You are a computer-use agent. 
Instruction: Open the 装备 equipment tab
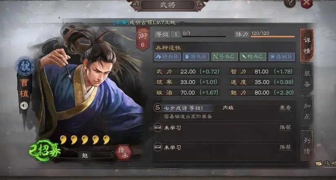click(x=307, y=79)
